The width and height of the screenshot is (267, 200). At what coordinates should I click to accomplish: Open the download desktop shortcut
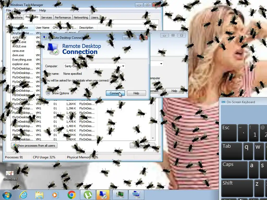tap(10, 176)
